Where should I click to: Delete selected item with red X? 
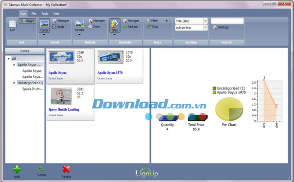[66, 169]
